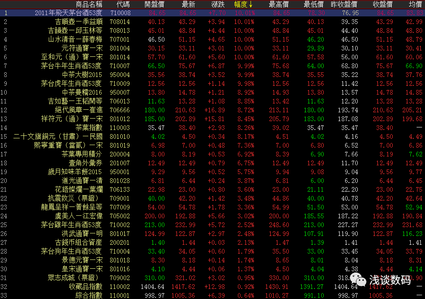Click the 最低價 column header

(314, 4)
